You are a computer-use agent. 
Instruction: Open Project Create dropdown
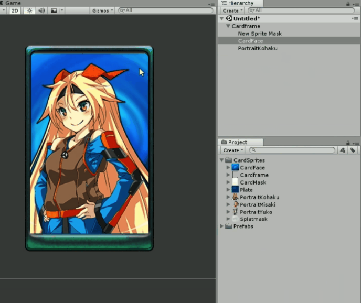pyautogui.click(x=233, y=150)
